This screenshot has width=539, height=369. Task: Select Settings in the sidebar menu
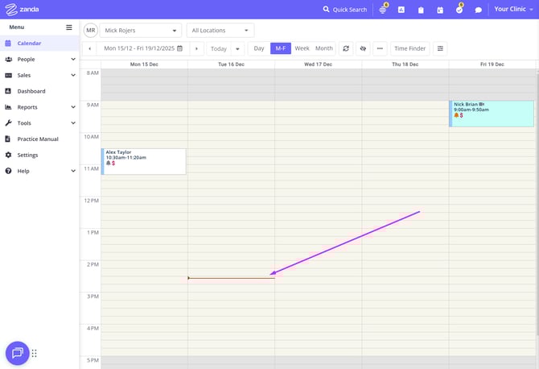point(27,155)
